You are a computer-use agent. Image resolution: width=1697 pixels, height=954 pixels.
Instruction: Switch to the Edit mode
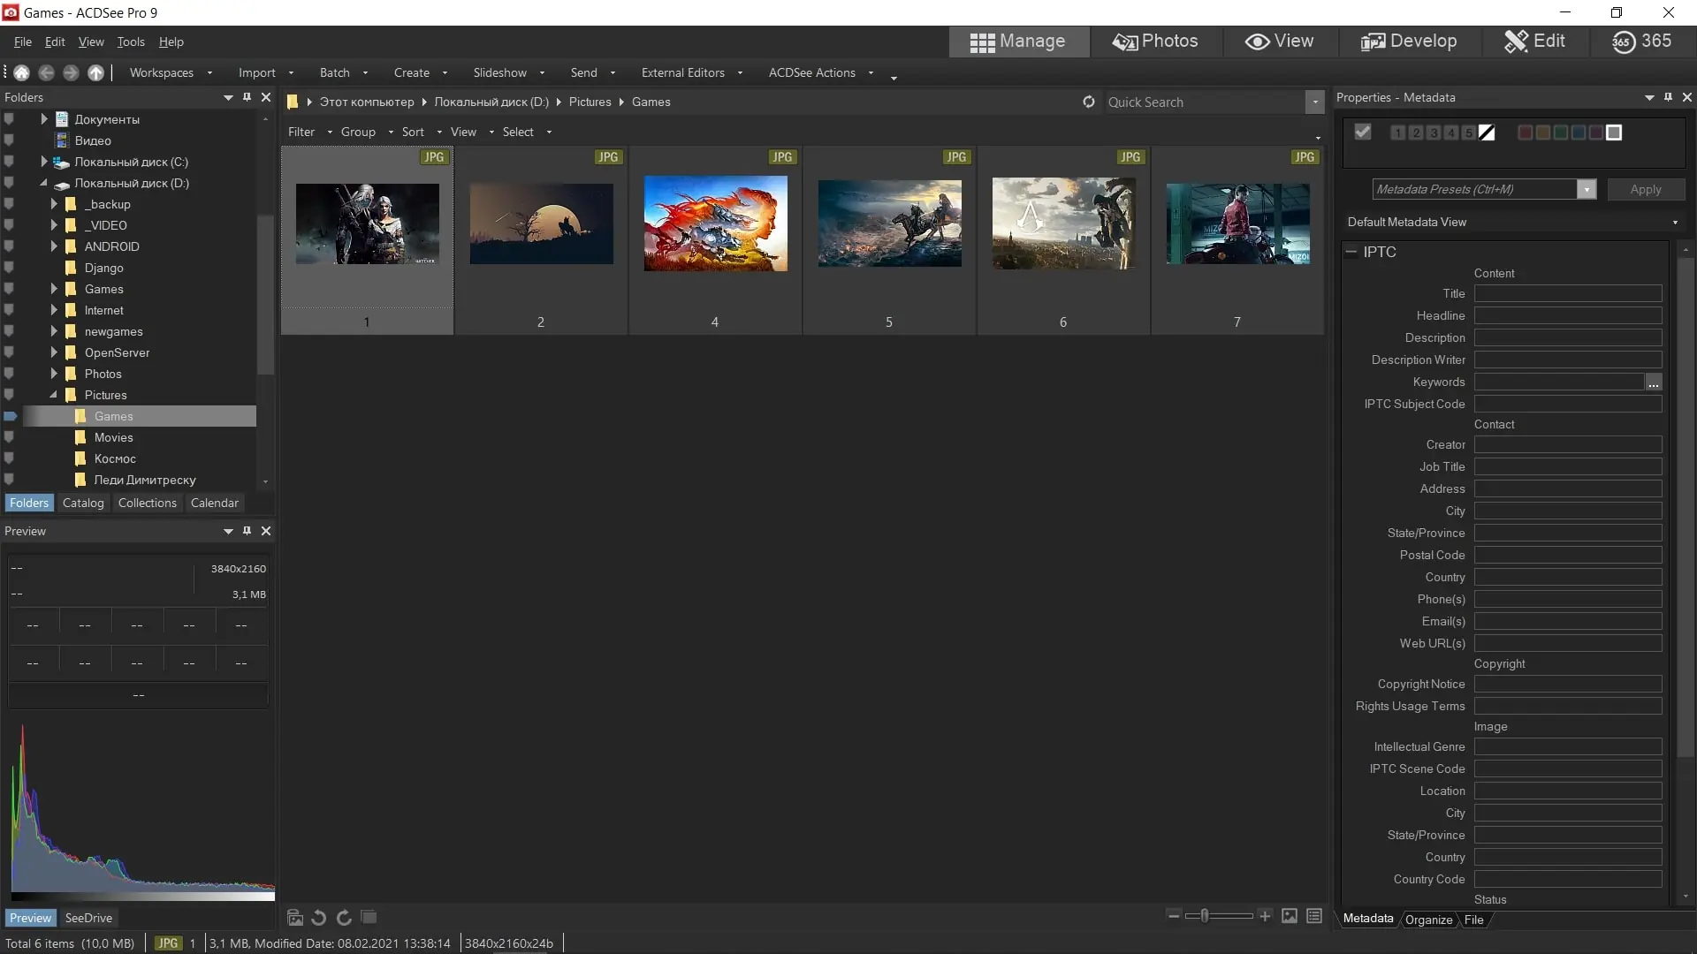pos(1535,42)
